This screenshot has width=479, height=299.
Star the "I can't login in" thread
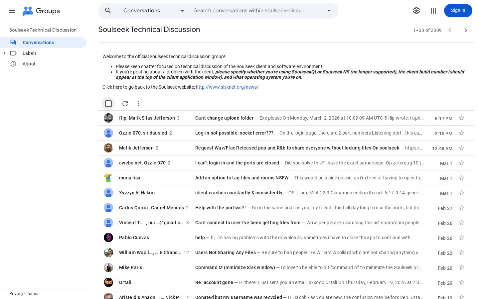click(462, 163)
